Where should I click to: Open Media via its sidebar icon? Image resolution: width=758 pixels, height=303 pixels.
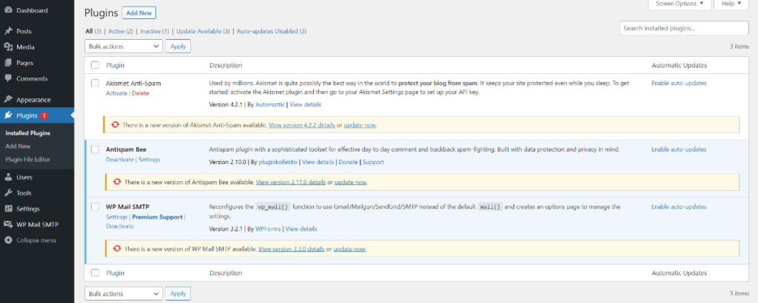[x=8, y=47]
